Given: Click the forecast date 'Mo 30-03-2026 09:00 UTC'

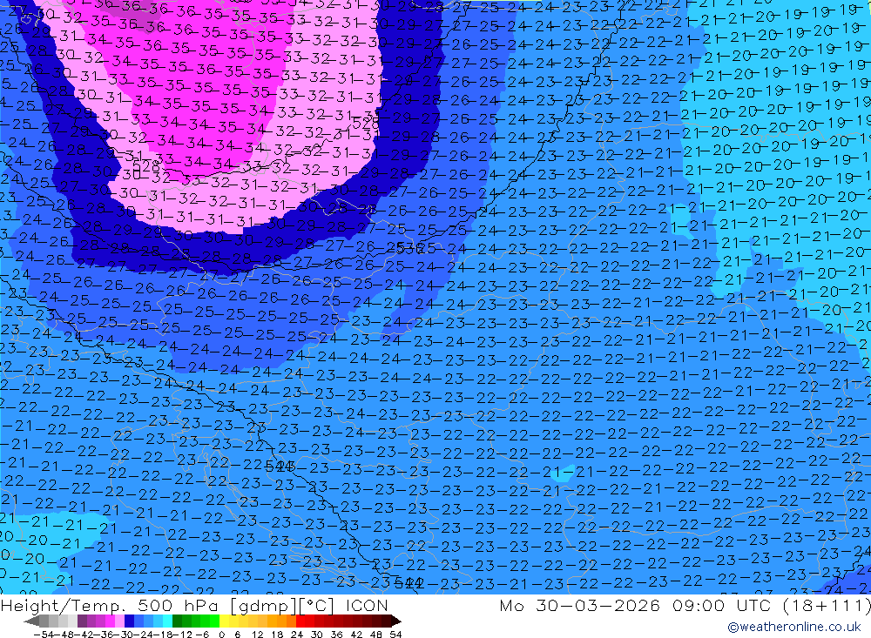Looking at the screenshot, I should (x=638, y=605).
